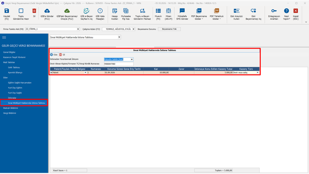Click the Sil button above the table
This screenshot has height=174, width=309.
(62, 55)
